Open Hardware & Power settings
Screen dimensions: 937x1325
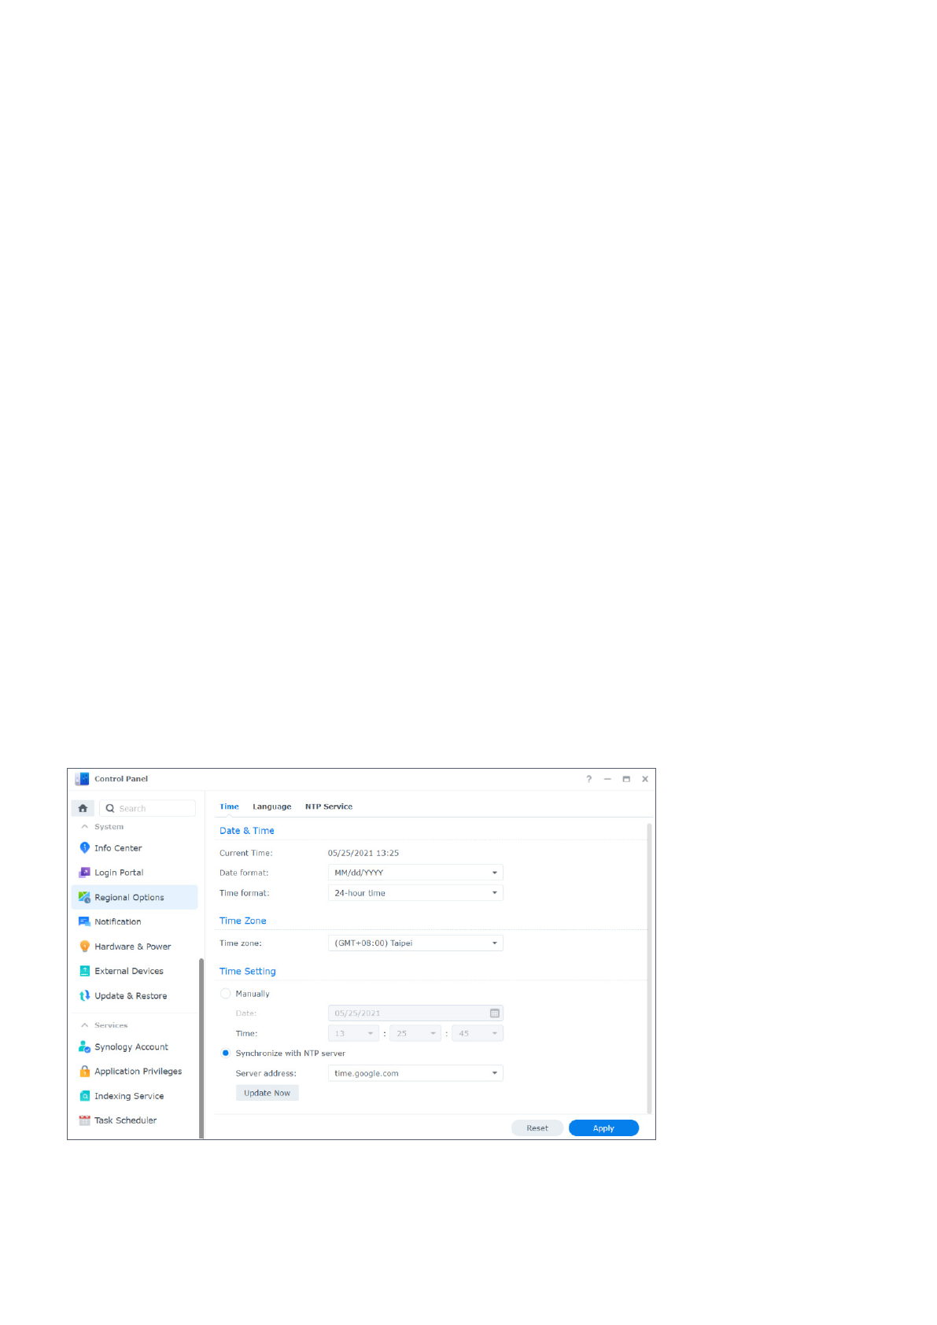coord(132,947)
